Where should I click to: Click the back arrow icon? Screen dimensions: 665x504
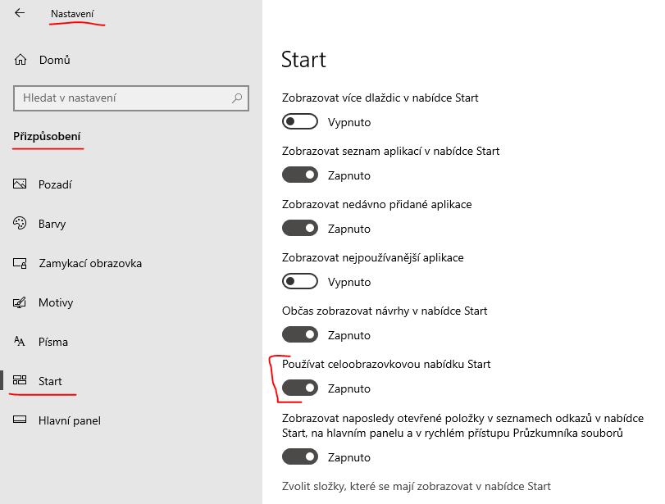click(20, 13)
